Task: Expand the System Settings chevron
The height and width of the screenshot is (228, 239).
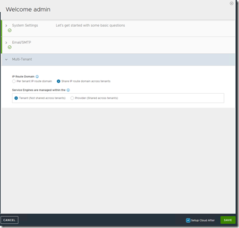Action: 6,26
